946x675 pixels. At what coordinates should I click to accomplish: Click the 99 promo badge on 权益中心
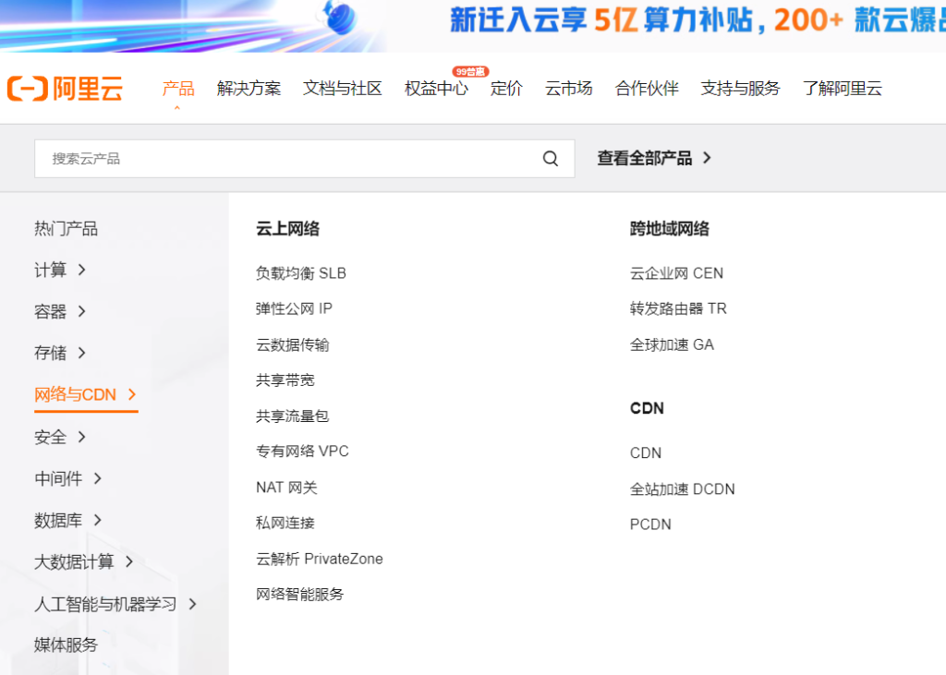[469, 71]
